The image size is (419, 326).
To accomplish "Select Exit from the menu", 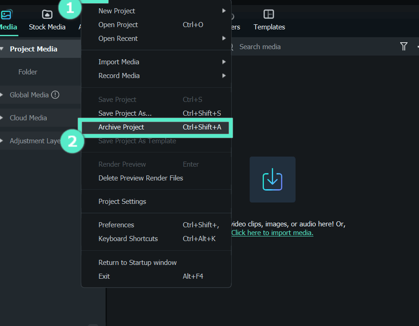I will click(156, 276).
